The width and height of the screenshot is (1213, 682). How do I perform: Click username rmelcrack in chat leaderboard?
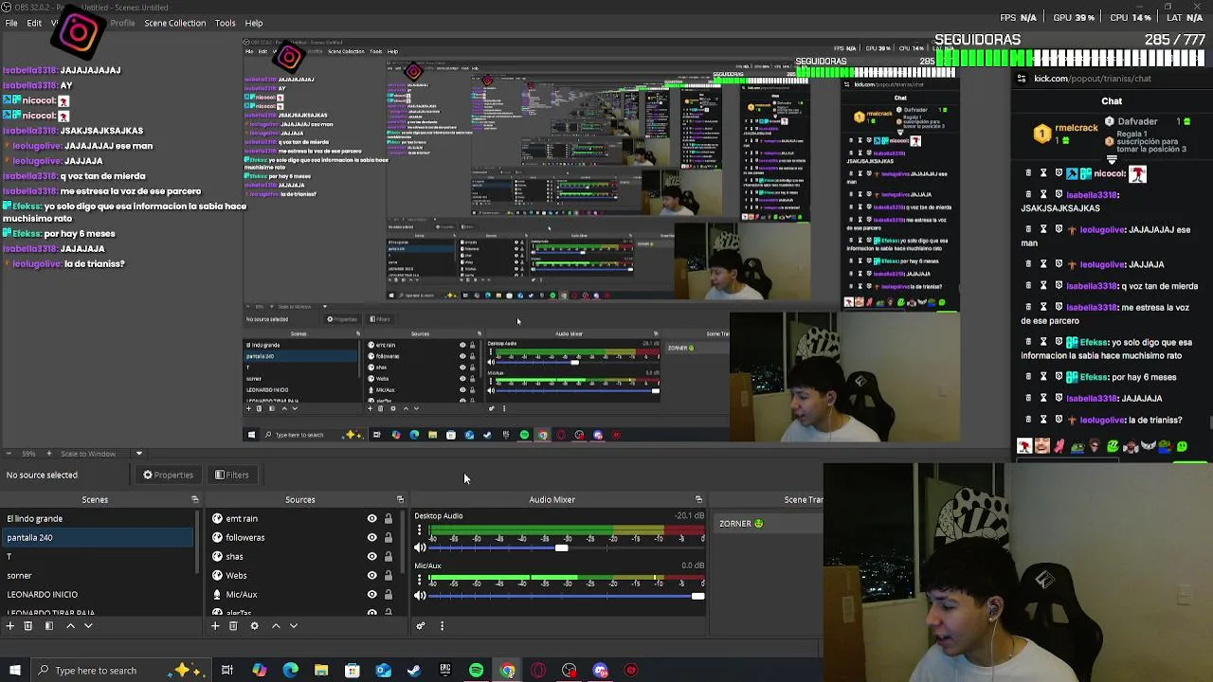1077,128
